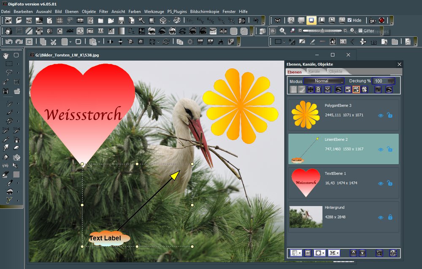Enable the Gitter grid checkbox
422x269 pixels.
pyautogui.click(x=360, y=31)
